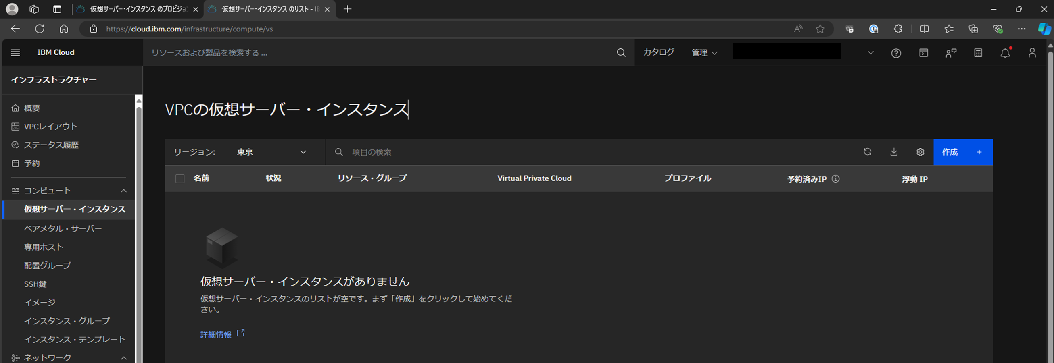Open the 詳細情報 link
The image size is (1054, 363).
(216, 334)
